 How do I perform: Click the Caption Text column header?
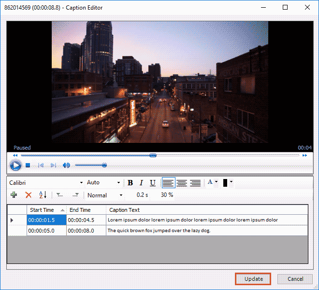(x=124, y=210)
